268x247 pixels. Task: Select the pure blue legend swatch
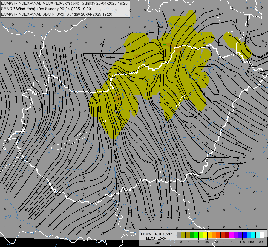click(x=244, y=235)
